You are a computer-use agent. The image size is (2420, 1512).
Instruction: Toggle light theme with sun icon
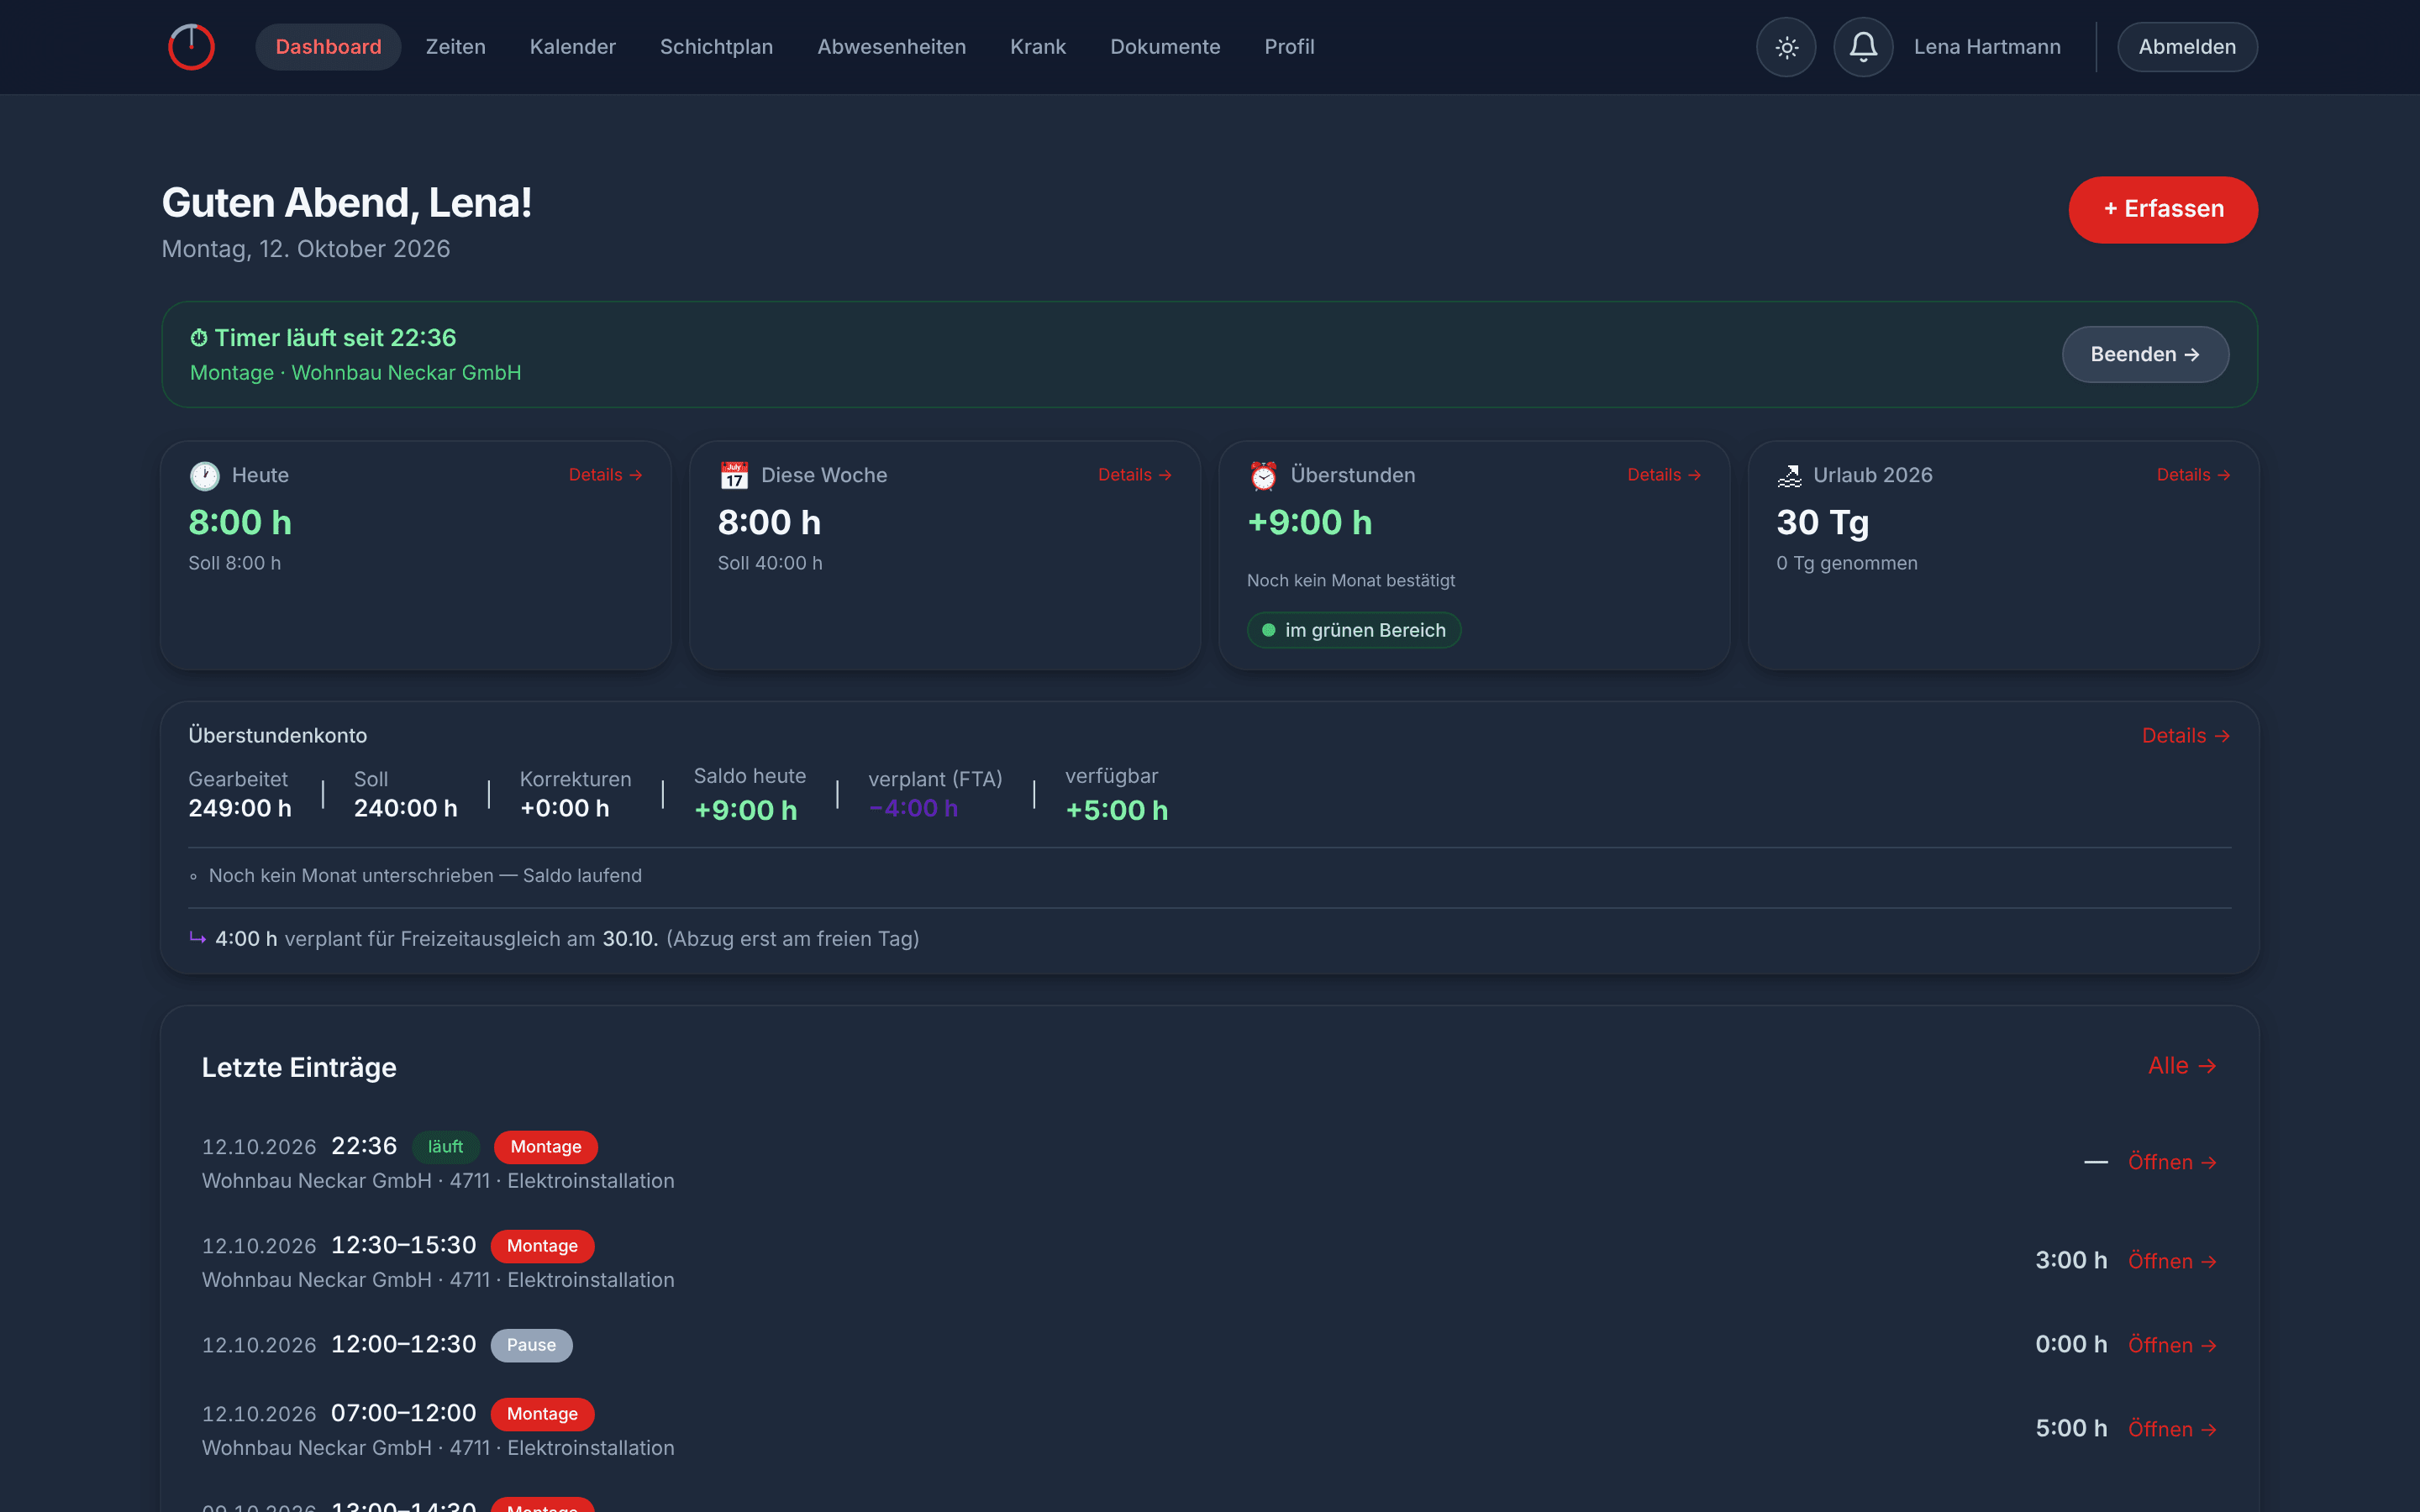coord(1786,47)
